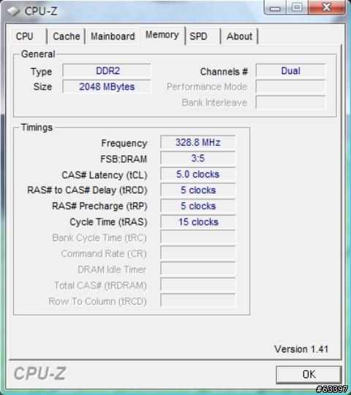Click the RAS# Precharge (tRP) label
Viewport: 351px width, 395px height.
(x=99, y=206)
